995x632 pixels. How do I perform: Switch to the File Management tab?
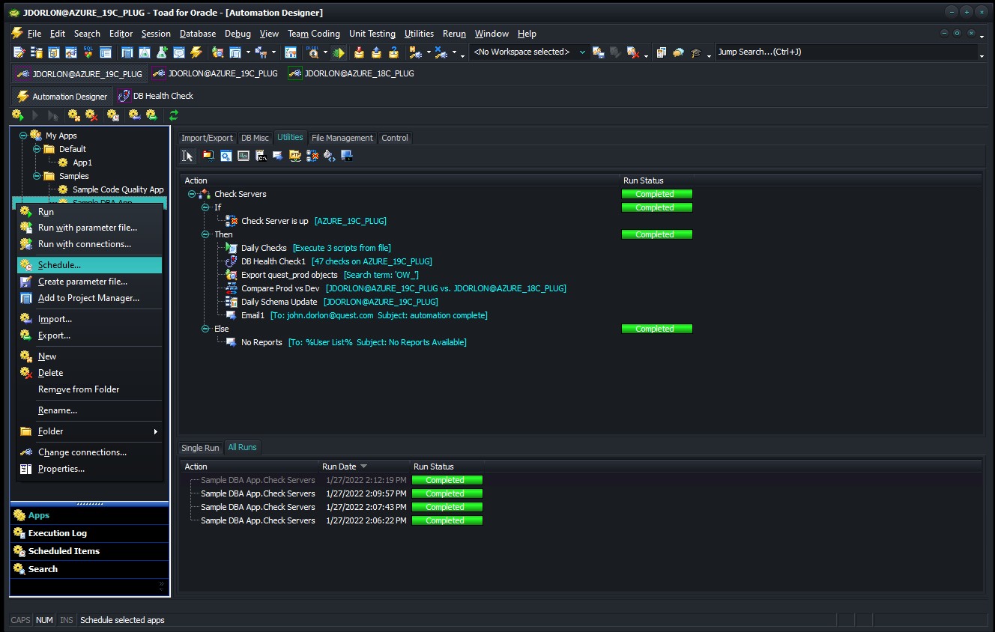point(342,137)
